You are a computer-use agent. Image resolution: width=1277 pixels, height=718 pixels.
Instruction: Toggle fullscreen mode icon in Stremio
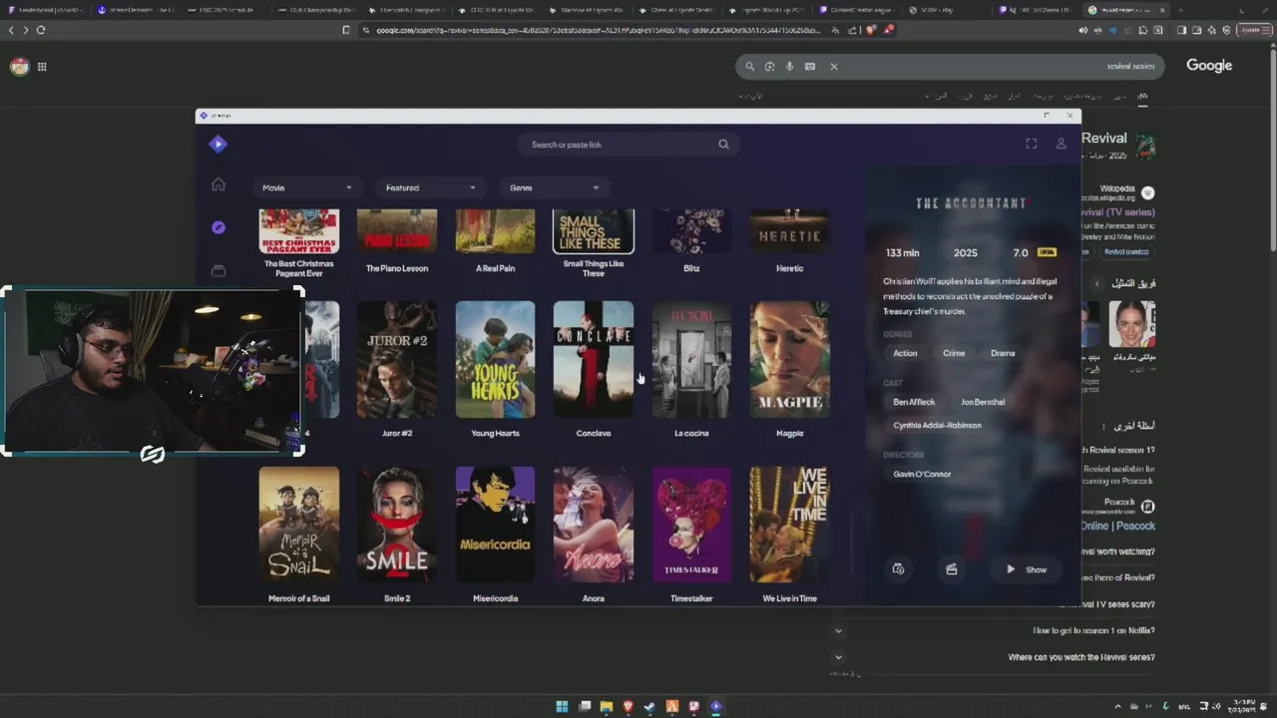point(1032,144)
